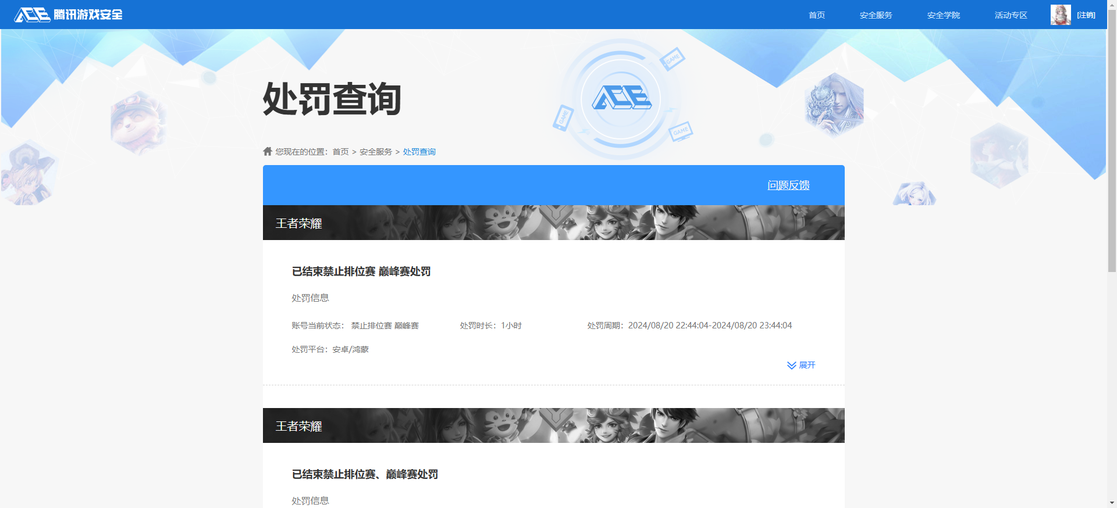The height and width of the screenshot is (508, 1117).
Task: Click the page scrollbar up arrow
Action: 1112,5
